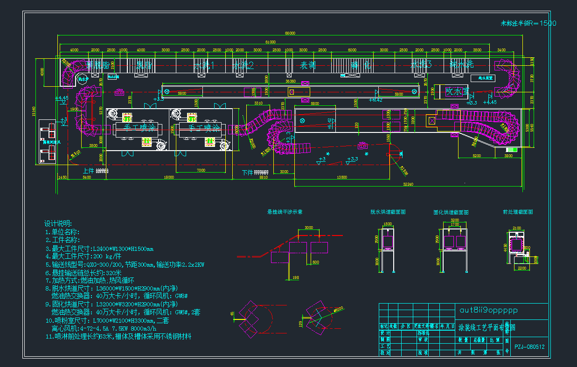This screenshot has width=577, height=367.
Task: Select the 上件 loading point label
Action: tap(88, 171)
